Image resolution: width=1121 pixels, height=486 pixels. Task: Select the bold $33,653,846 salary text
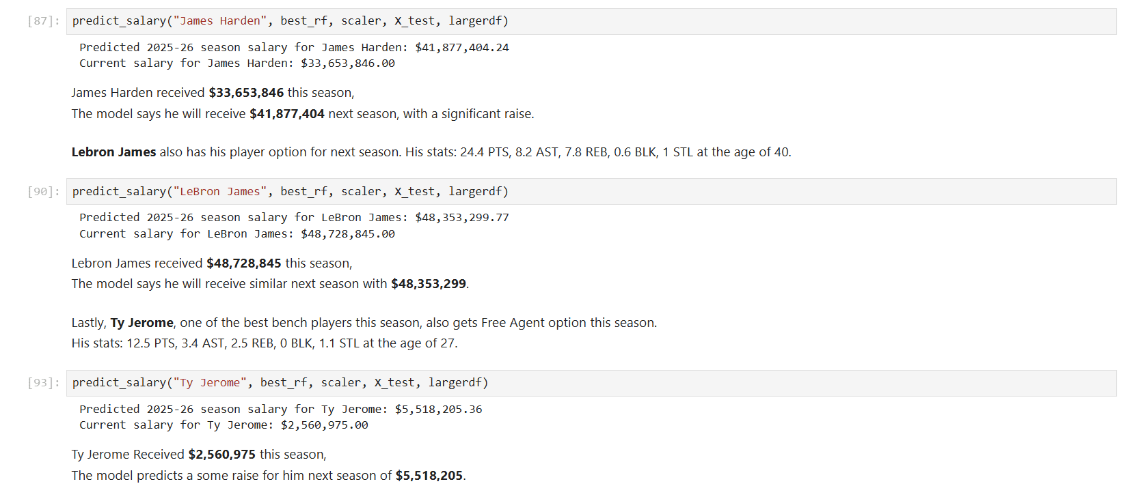[246, 93]
